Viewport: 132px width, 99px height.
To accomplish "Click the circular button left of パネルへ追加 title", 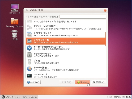I will pos(27,10).
